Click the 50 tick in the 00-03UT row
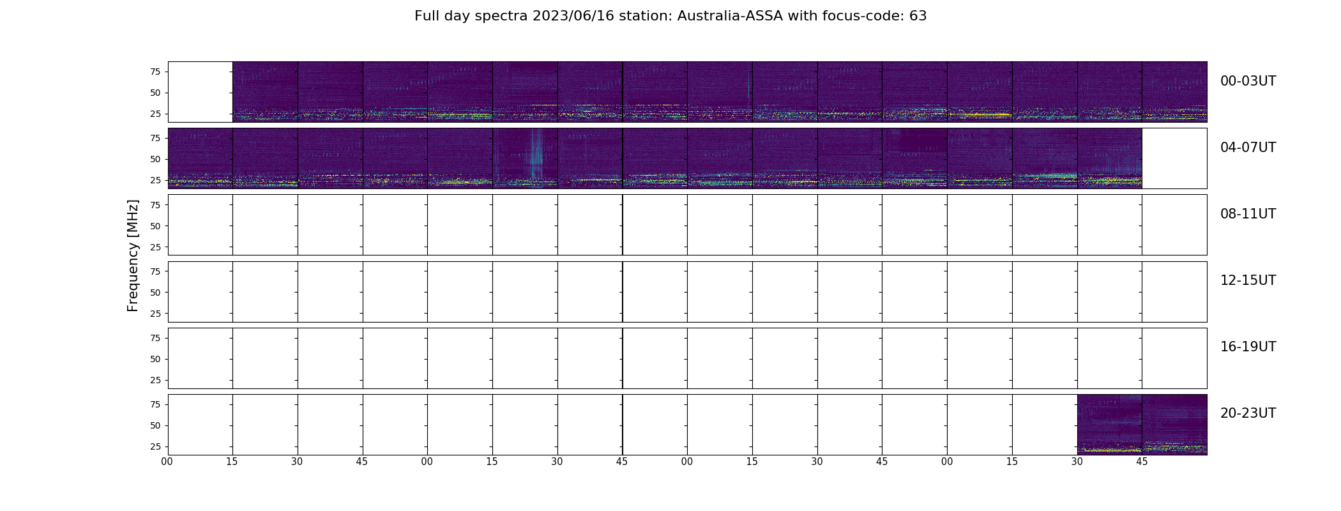Image resolution: width=1341 pixels, height=511 pixels. click(155, 93)
